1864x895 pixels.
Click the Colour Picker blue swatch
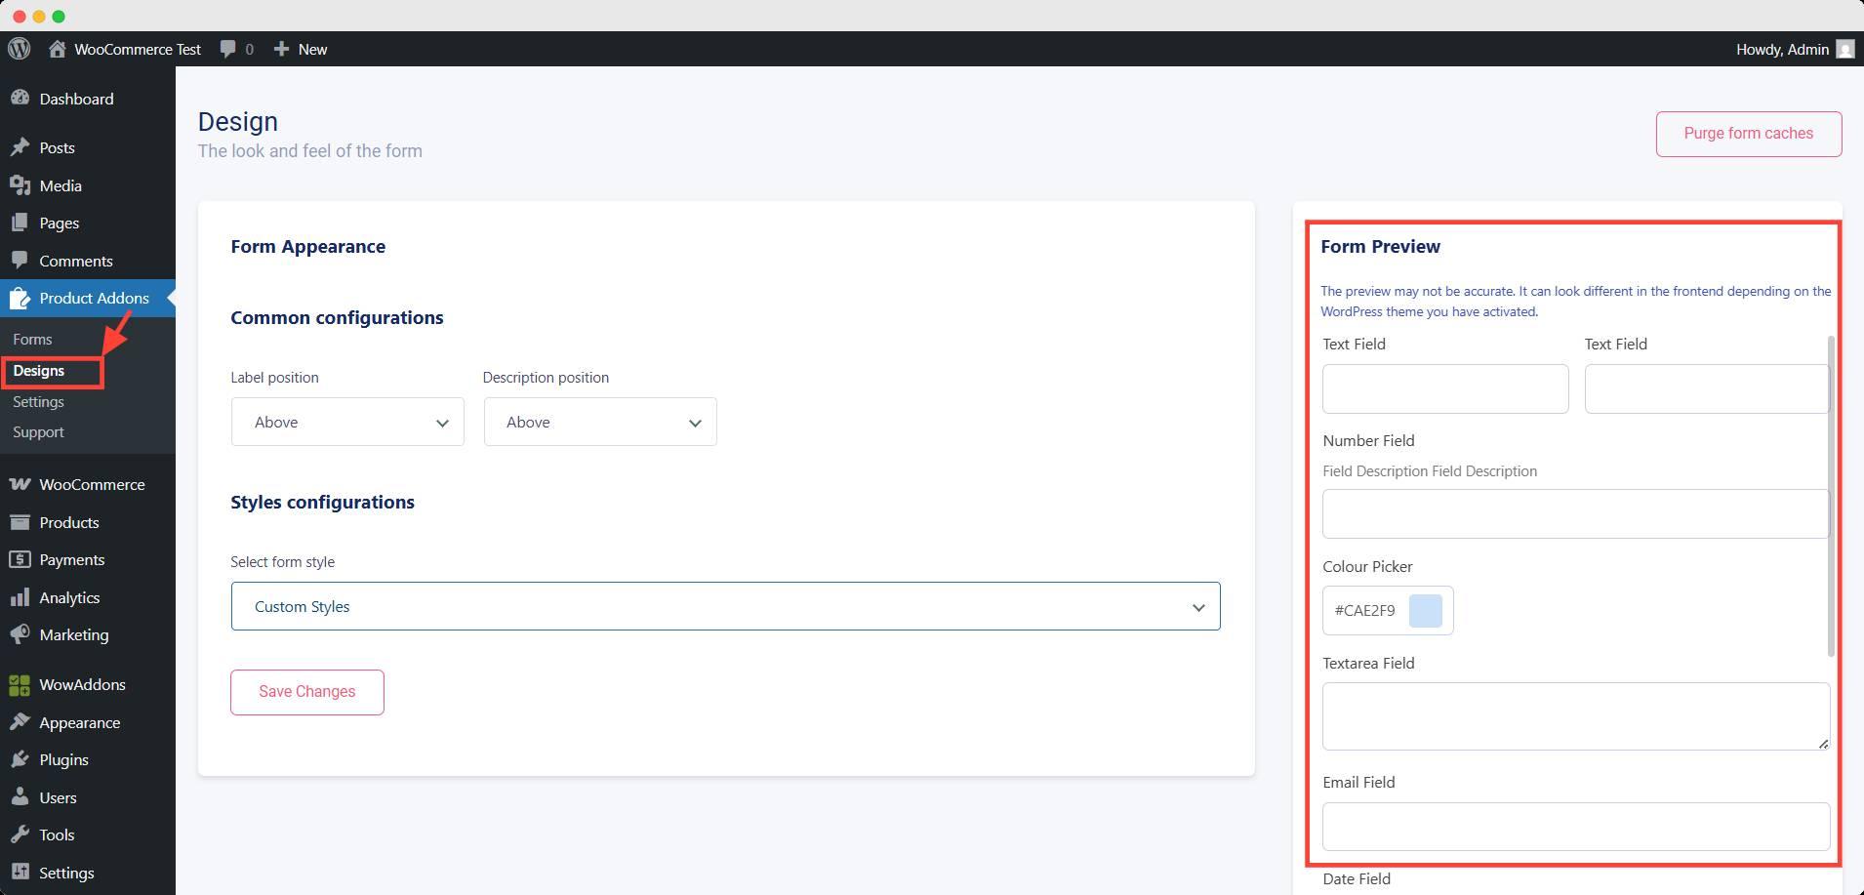pyautogui.click(x=1426, y=610)
